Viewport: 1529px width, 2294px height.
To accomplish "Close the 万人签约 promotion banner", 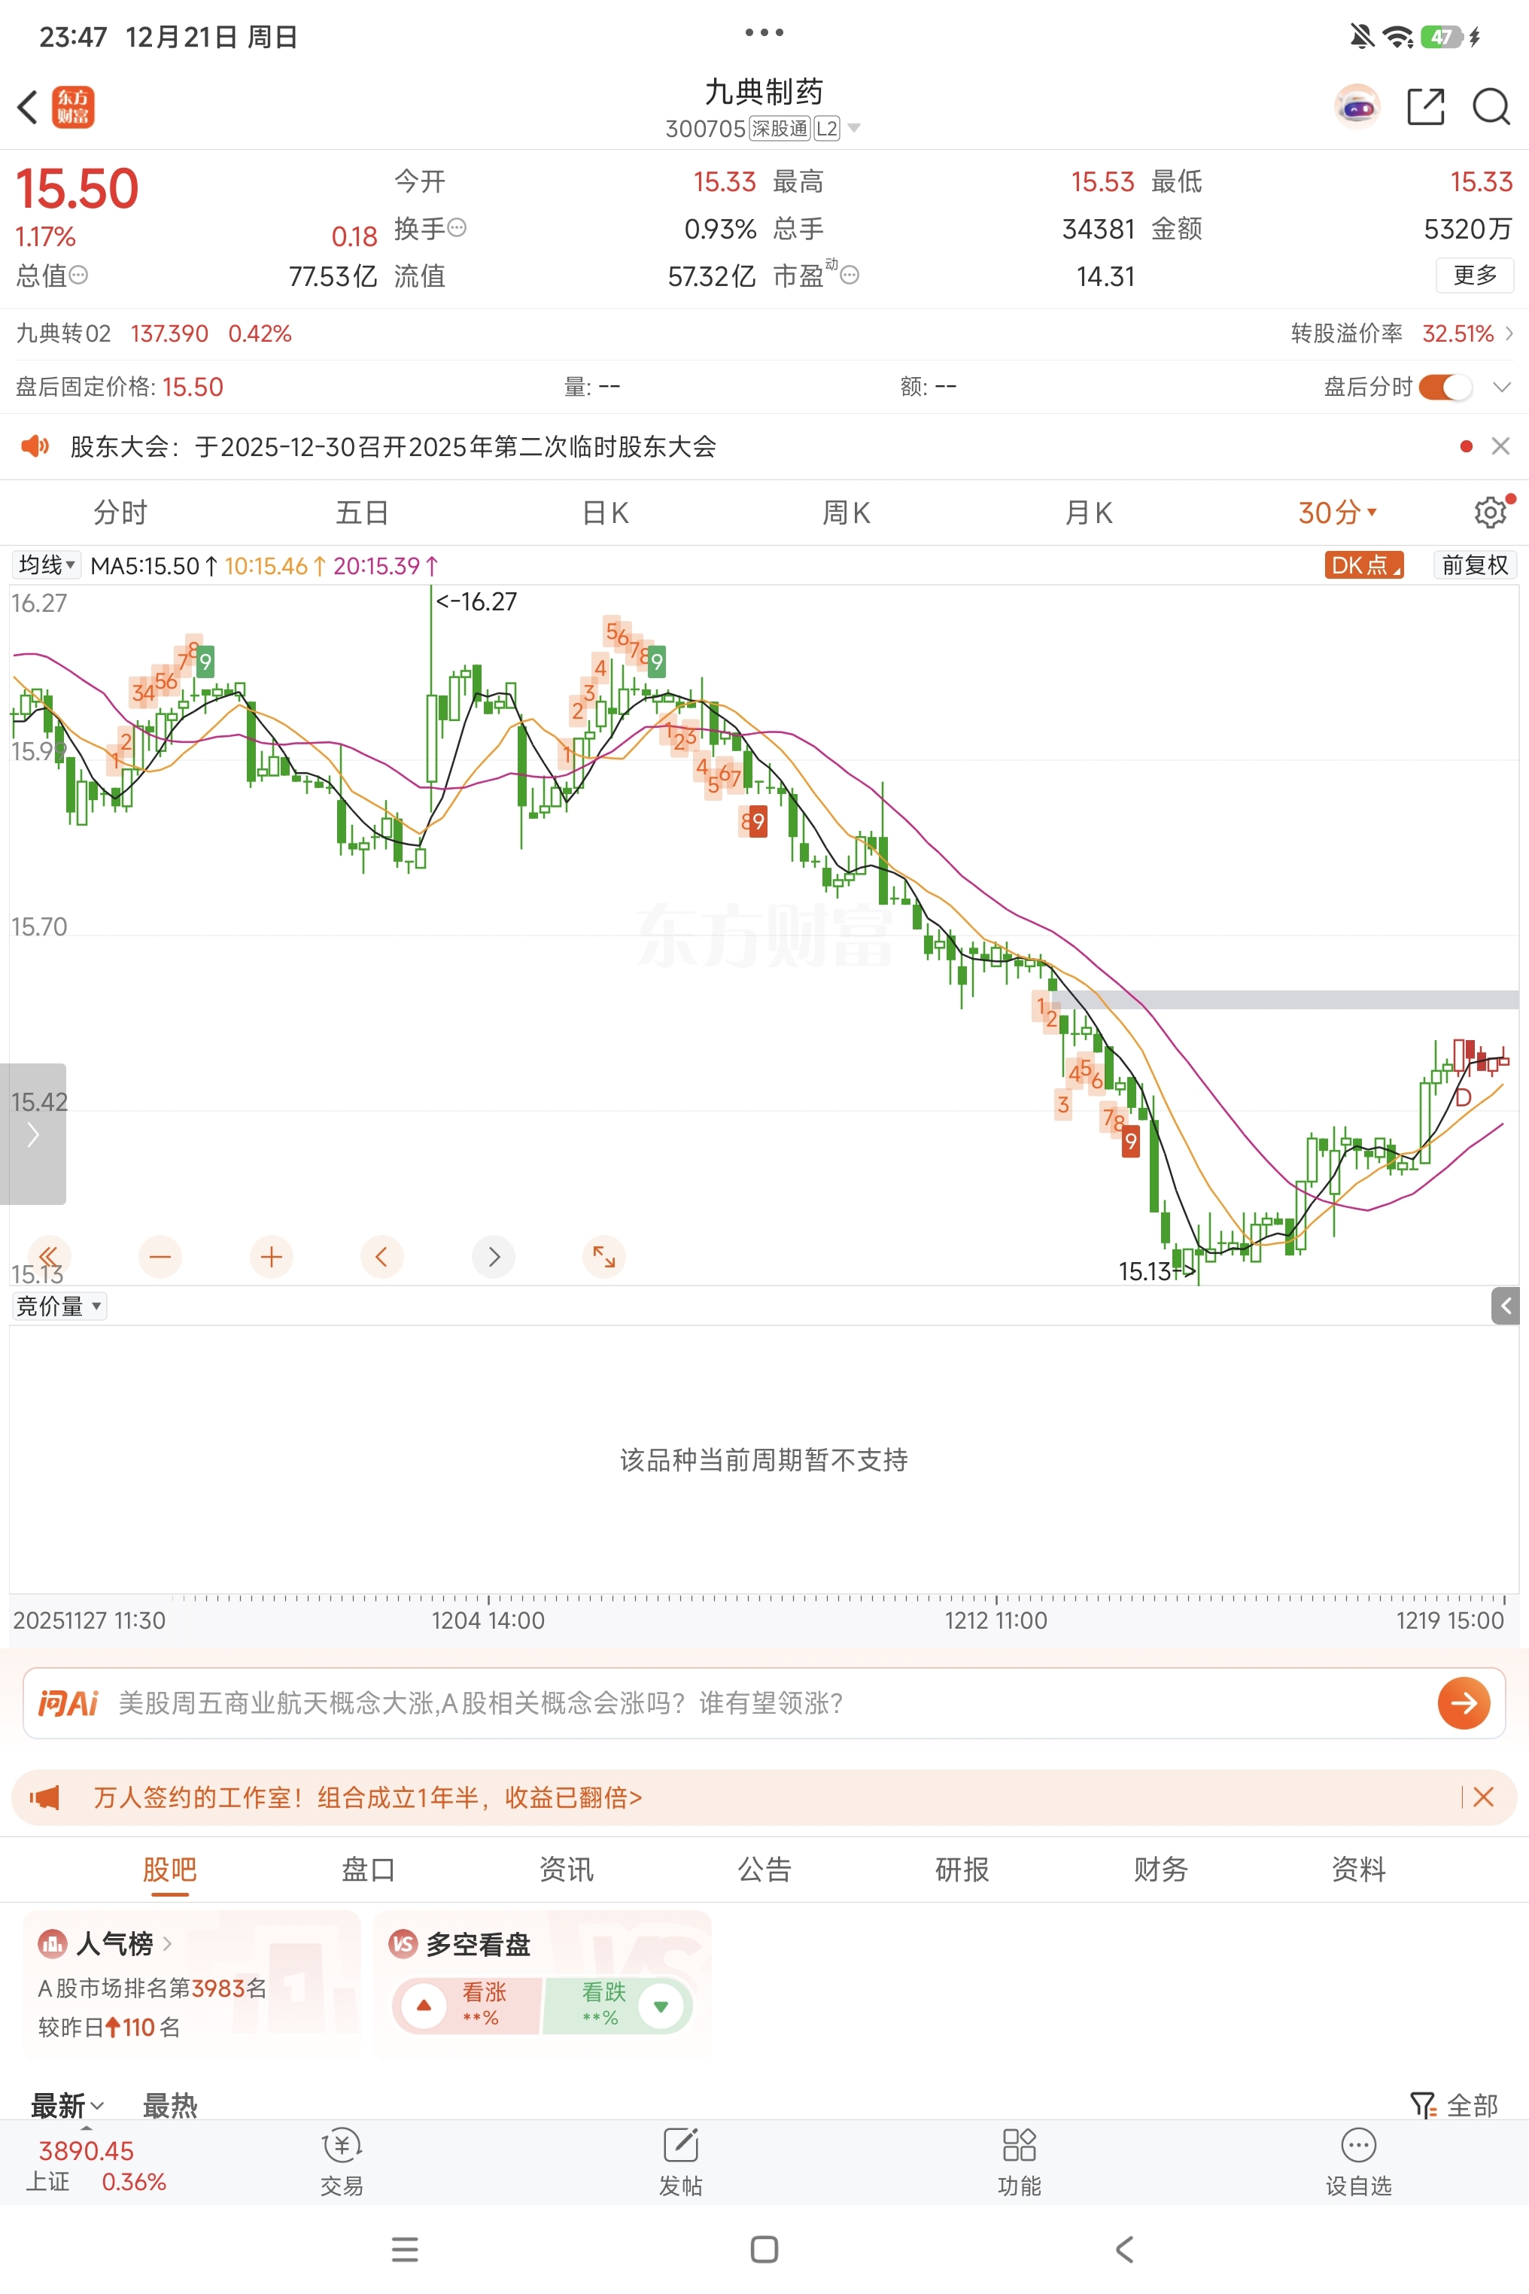I will pyautogui.click(x=1483, y=1797).
